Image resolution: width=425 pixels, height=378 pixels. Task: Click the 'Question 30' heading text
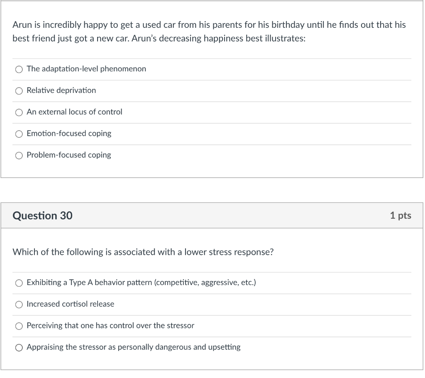tap(43, 216)
